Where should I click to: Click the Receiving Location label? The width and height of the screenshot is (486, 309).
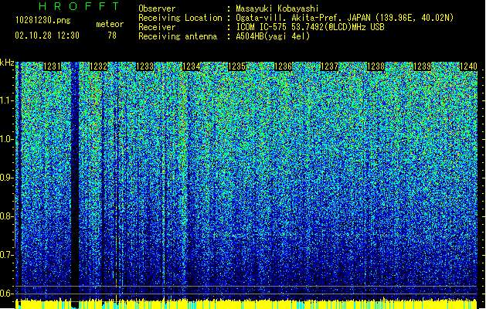(180, 18)
